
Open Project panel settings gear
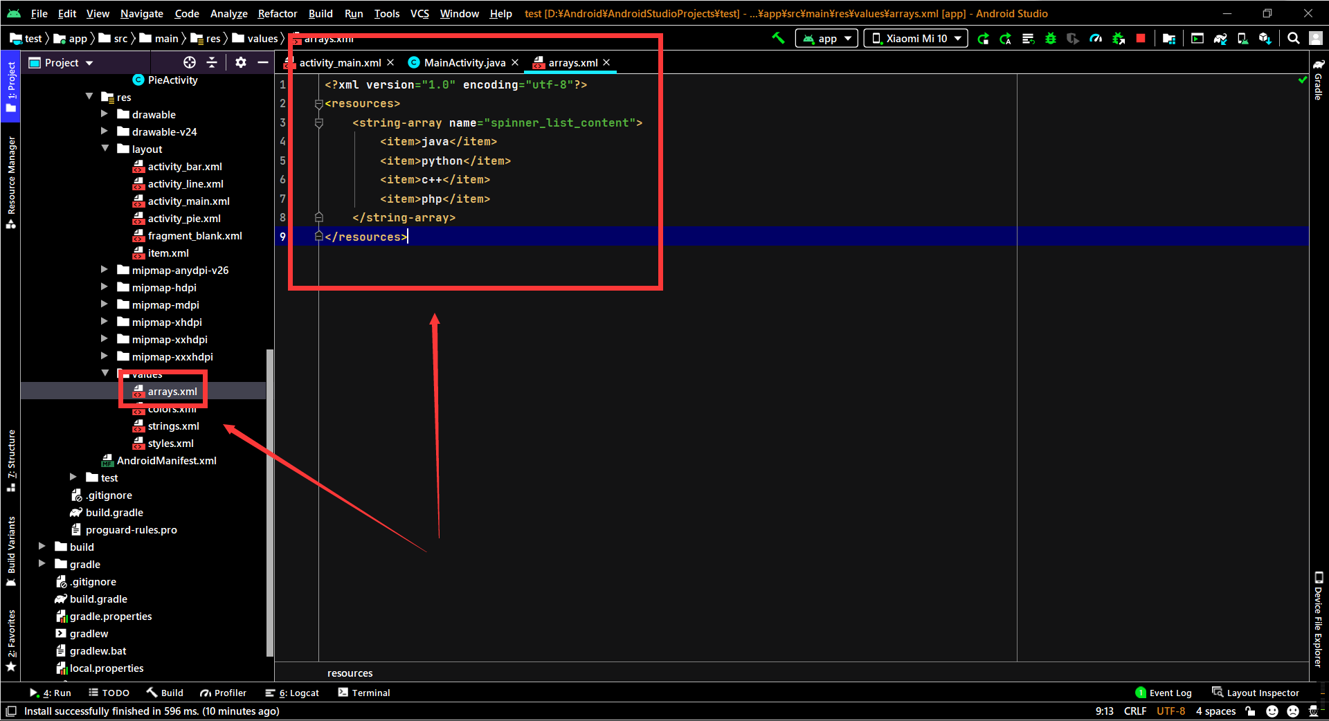point(240,62)
